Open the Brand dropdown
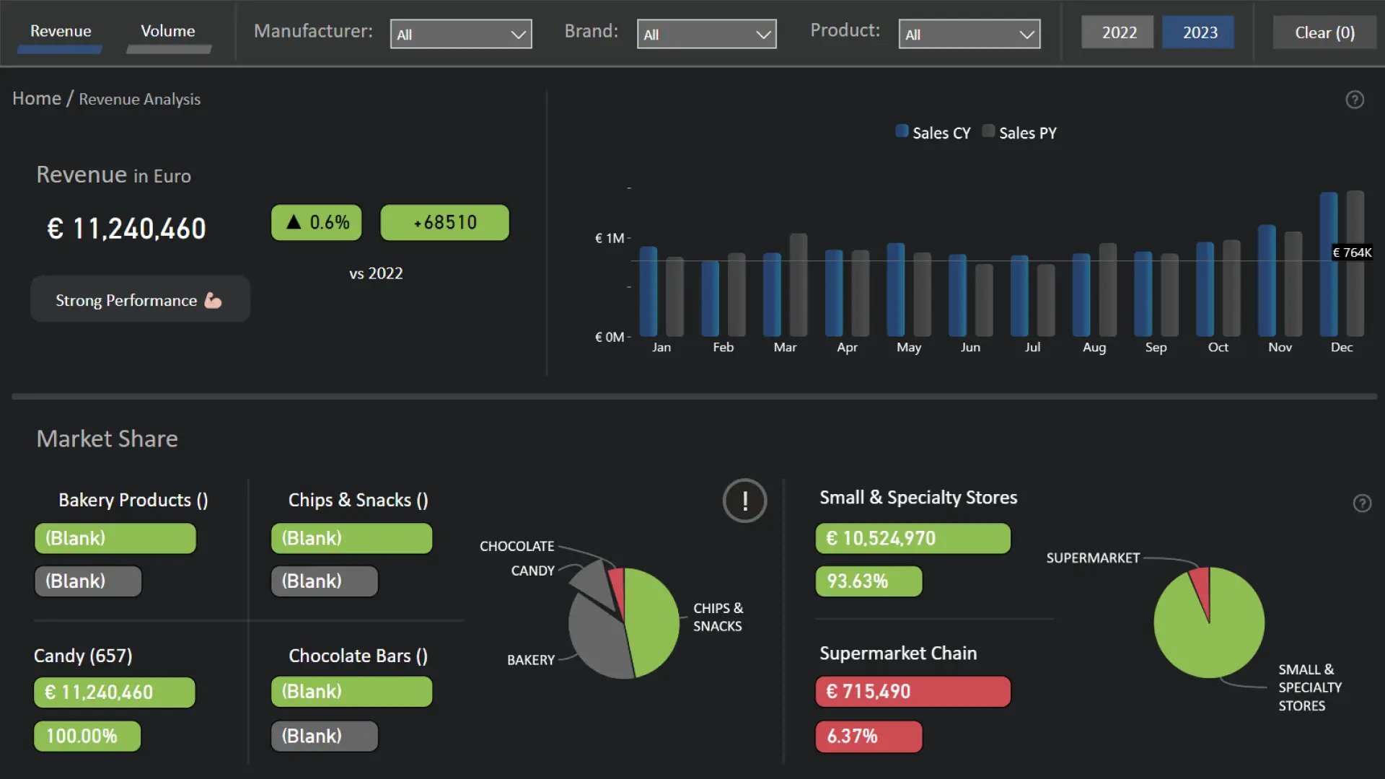1385x779 pixels. pyautogui.click(x=707, y=34)
